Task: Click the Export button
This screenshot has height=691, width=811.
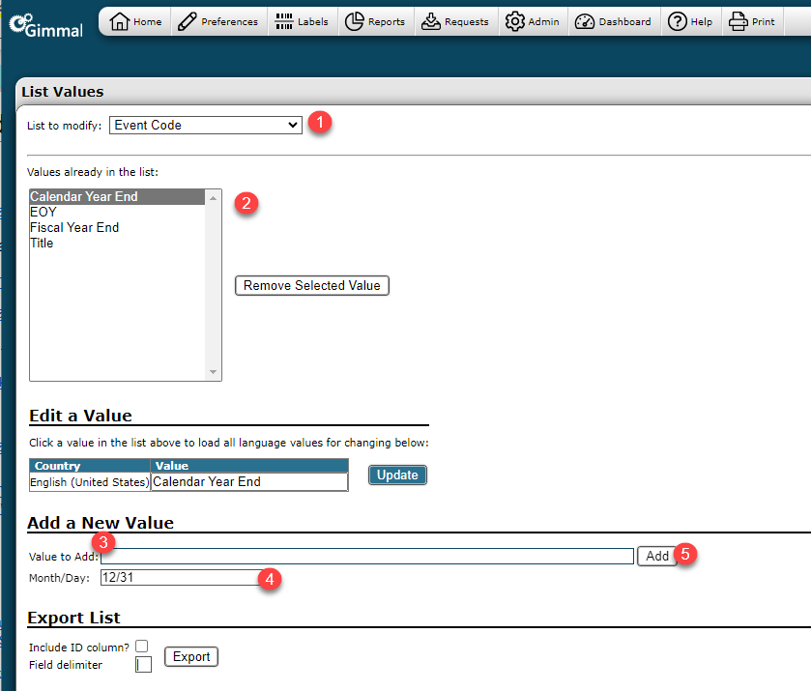Action: 191,656
